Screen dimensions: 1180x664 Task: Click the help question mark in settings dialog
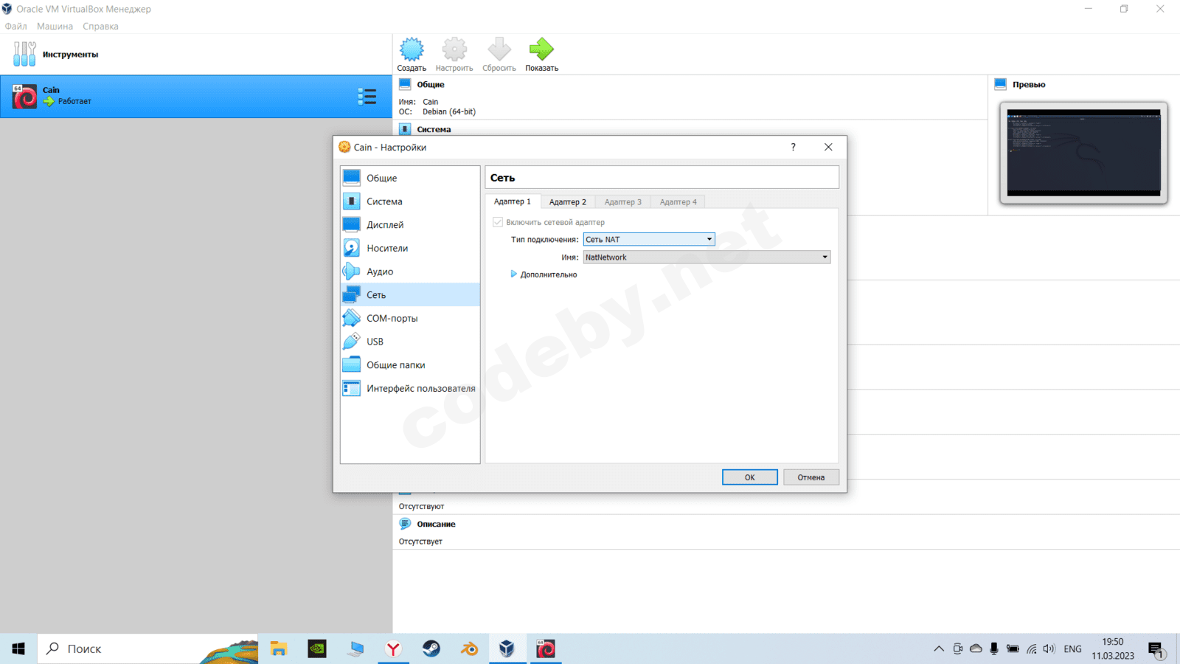click(794, 147)
